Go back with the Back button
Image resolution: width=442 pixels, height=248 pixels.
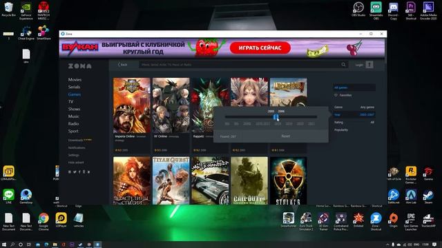click(122, 65)
